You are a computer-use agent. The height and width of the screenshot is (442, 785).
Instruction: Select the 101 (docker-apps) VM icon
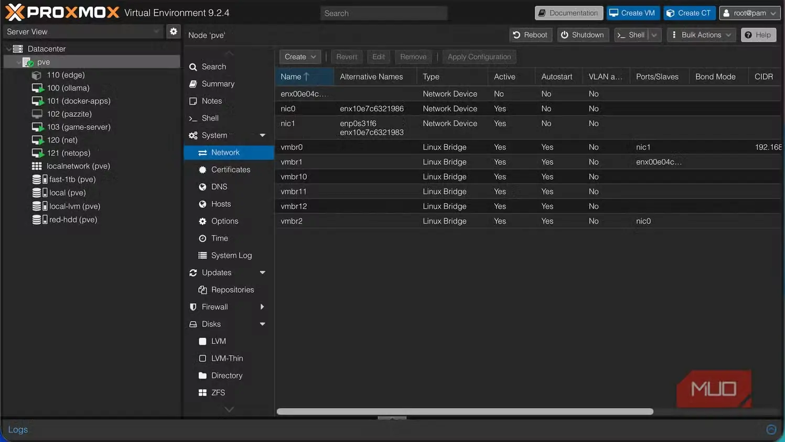click(x=37, y=101)
